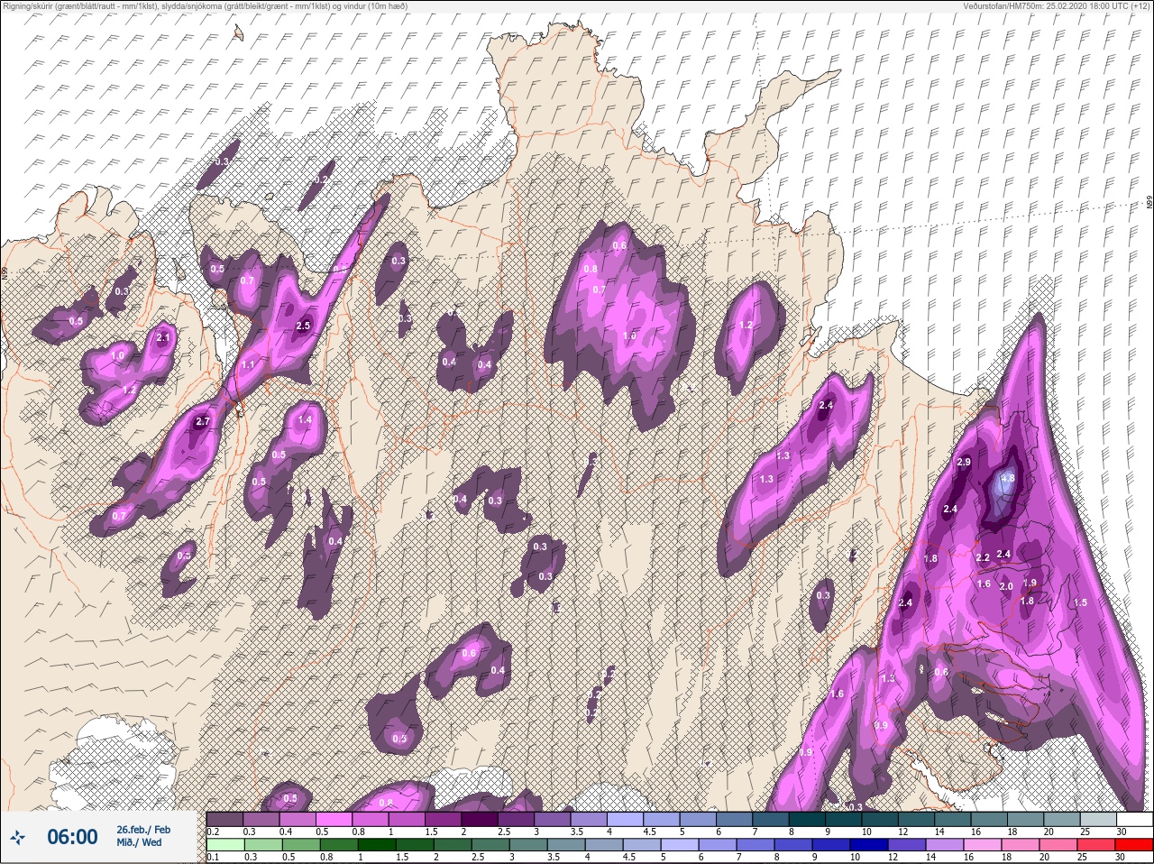The width and height of the screenshot is (1154, 864).
Task: Click the 0.2 label in the top legend row
Action: [x=213, y=832]
